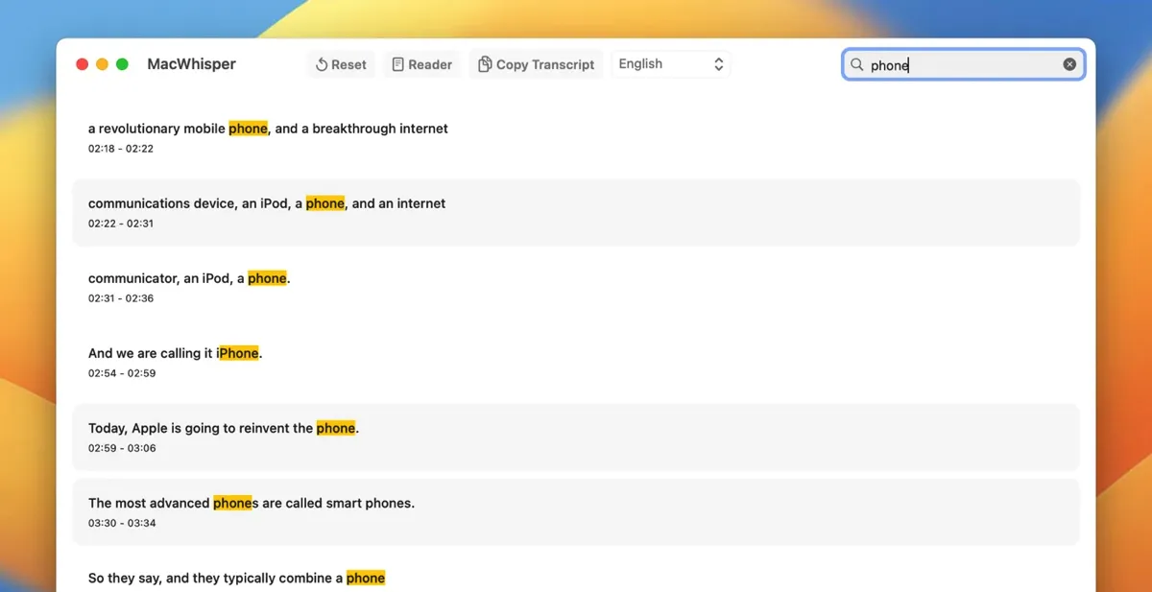Screen dimensions: 1152x592
Task: Click the highlighted word 'phone' in the first segment
Action: (x=248, y=128)
